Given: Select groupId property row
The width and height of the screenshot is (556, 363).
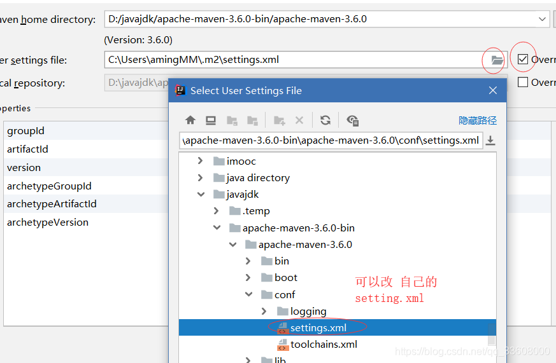Looking at the screenshot, I should click(87, 130).
